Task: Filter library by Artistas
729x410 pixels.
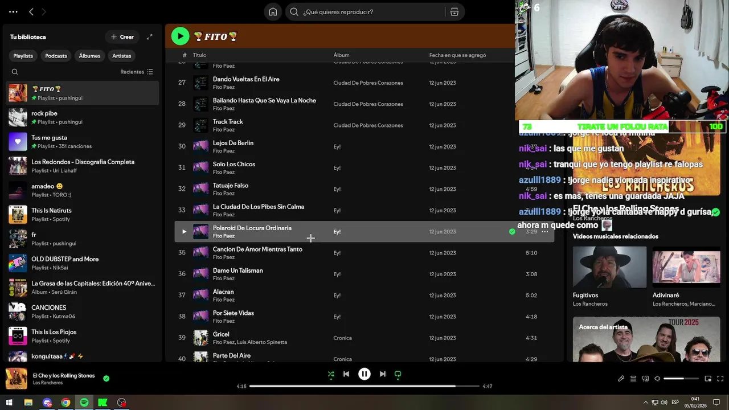Action: (x=122, y=56)
